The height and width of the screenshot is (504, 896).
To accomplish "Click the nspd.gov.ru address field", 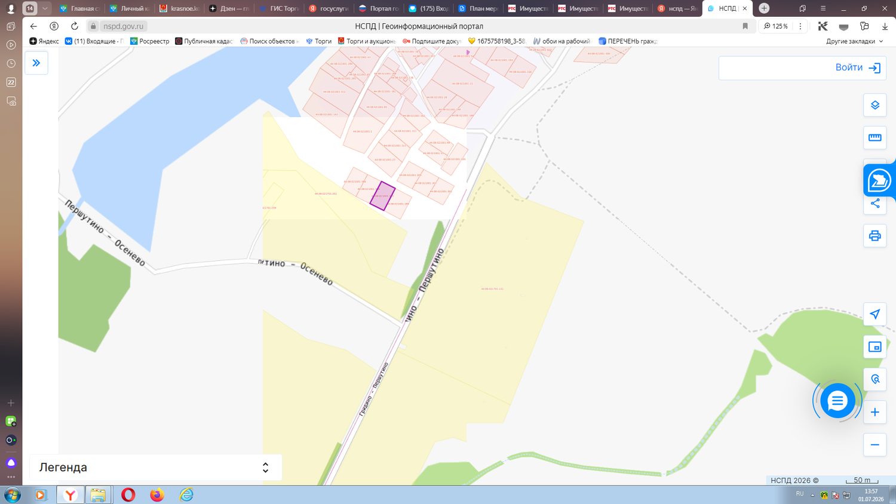I will 124,26.
